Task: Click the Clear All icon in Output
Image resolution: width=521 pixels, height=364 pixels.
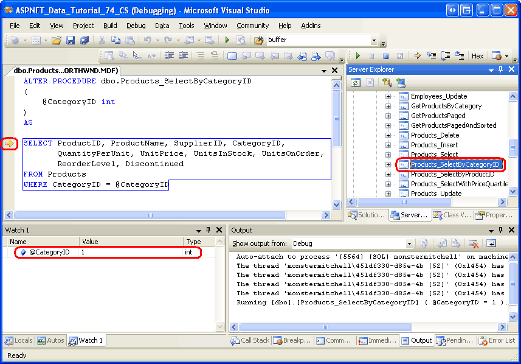Action: pyautogui.click(x=474, y=243)
